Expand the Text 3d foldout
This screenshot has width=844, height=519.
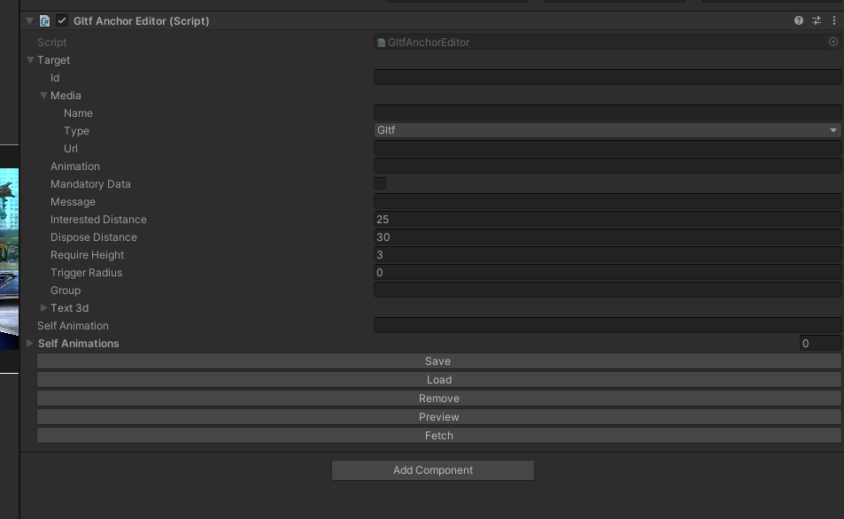click(x=43, y=308)
